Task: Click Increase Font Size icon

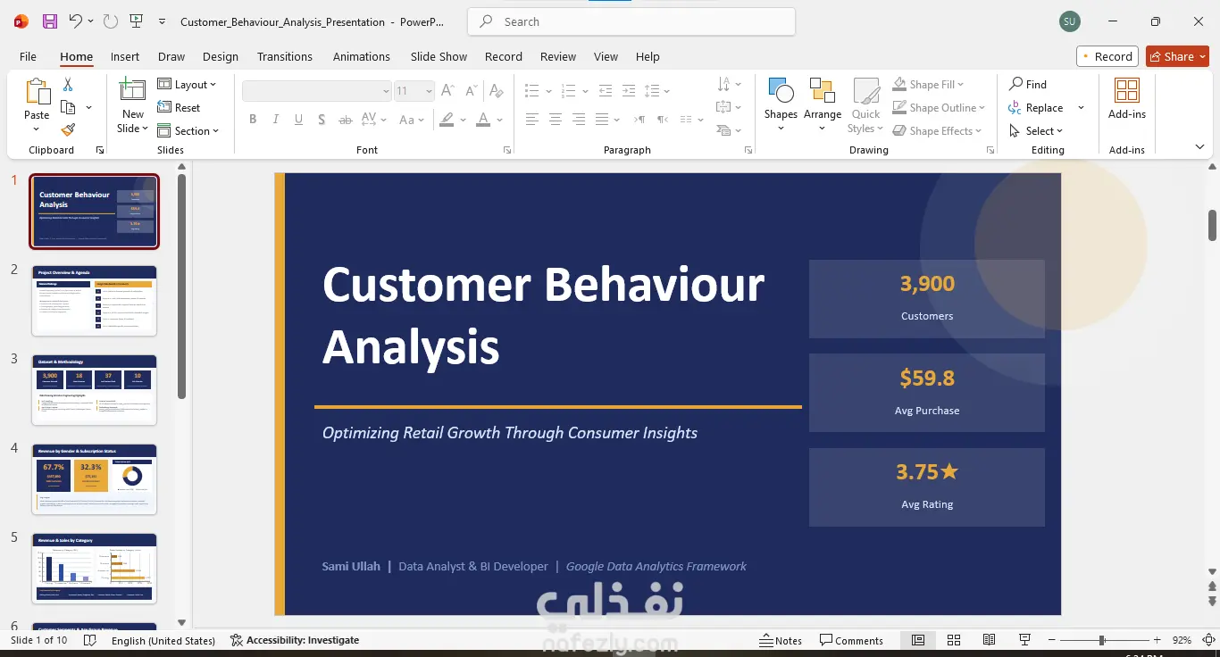Action: point(448,90)
